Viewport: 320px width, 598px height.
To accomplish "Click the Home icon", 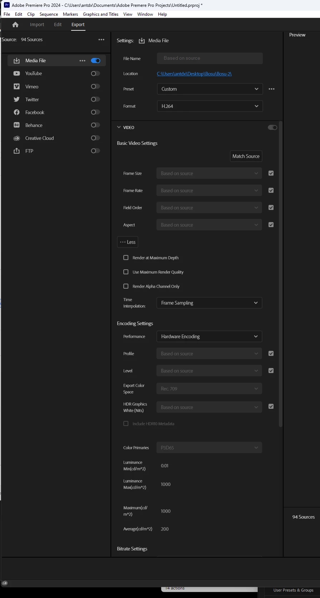I will [15, 25].
